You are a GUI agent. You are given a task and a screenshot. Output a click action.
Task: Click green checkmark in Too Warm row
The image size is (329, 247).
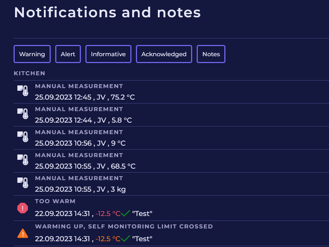coord(125,213)
